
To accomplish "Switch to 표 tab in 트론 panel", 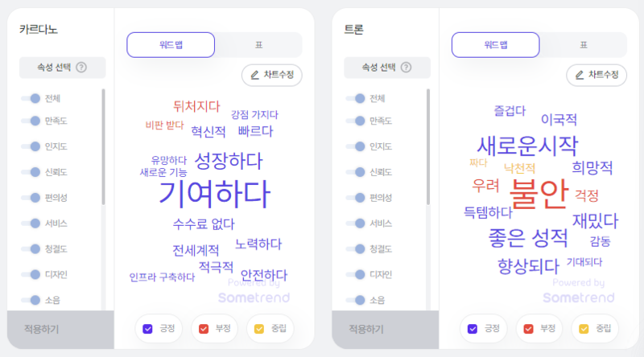I will coord(584,45).
